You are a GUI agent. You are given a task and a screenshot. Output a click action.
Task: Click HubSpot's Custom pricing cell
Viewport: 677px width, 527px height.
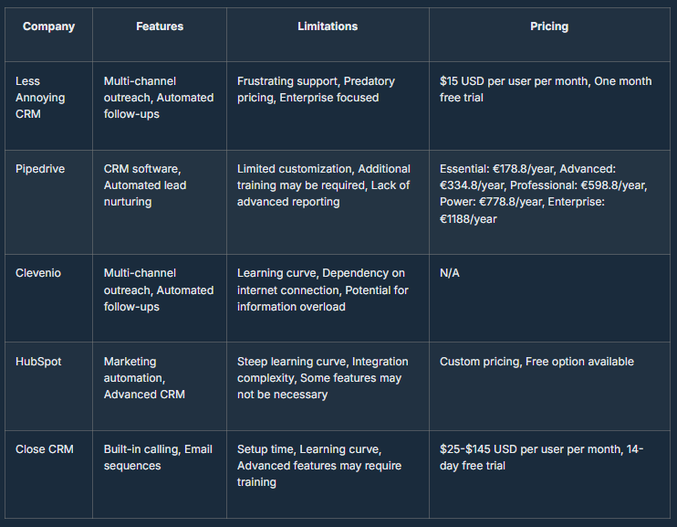[536, 362]
